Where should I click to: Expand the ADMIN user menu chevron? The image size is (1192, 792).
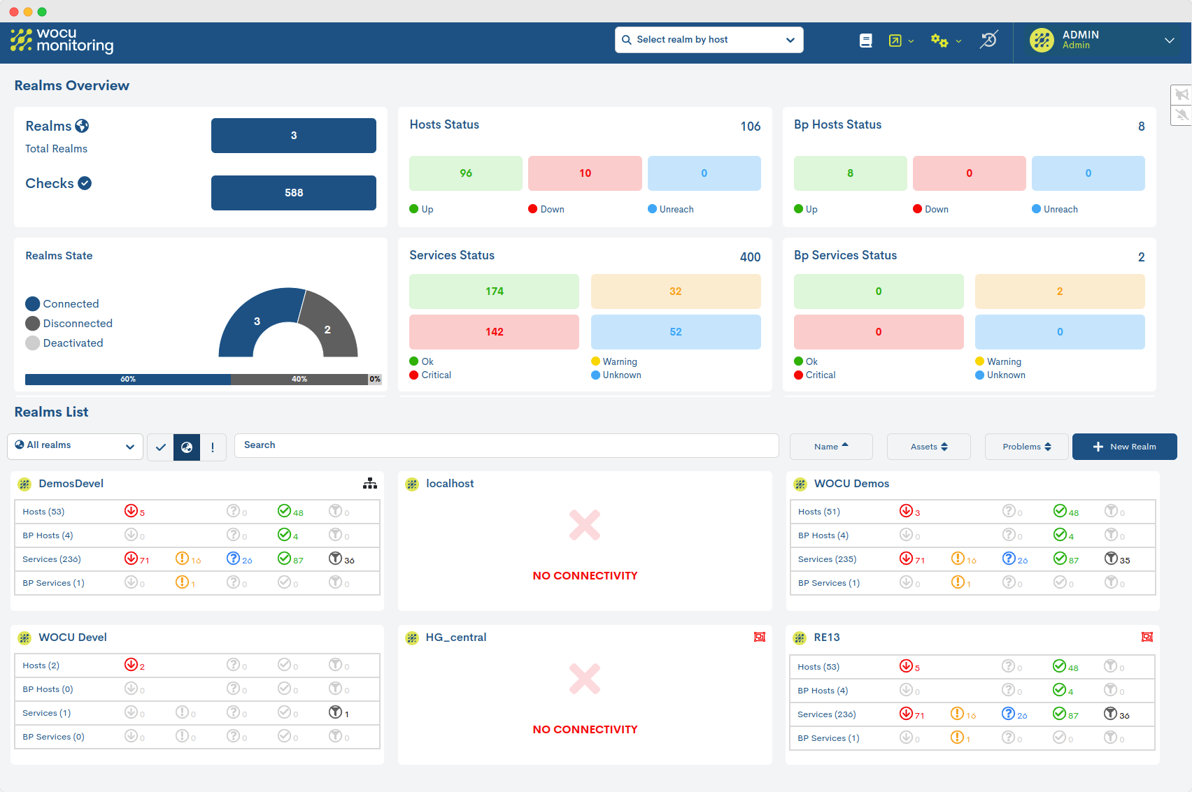point(1169,41)
